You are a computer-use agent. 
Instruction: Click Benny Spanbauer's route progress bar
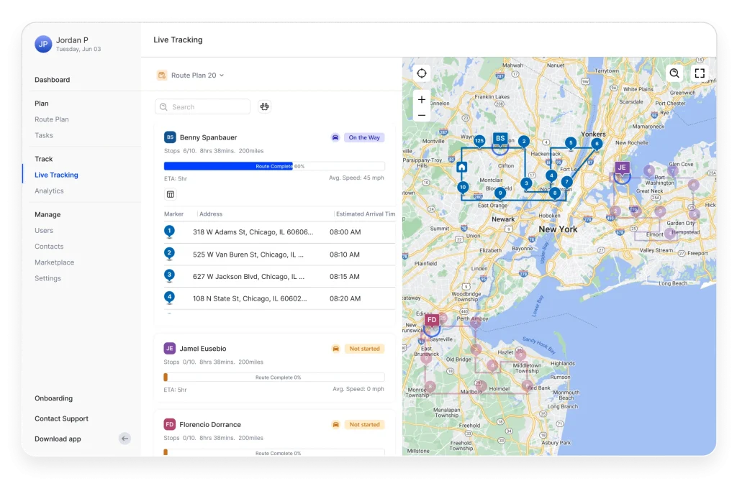[274, 166]
